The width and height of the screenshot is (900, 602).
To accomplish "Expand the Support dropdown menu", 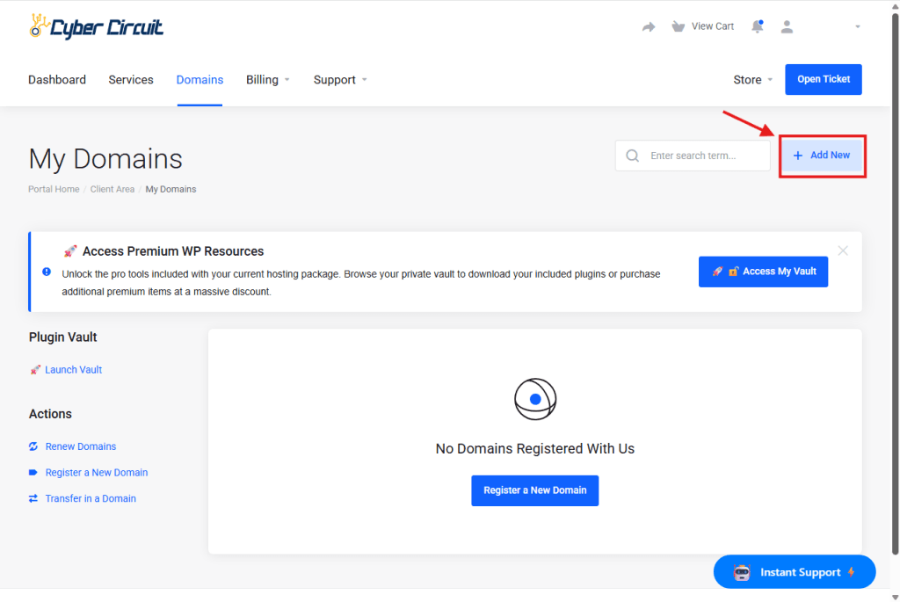I will click(339, 80).
